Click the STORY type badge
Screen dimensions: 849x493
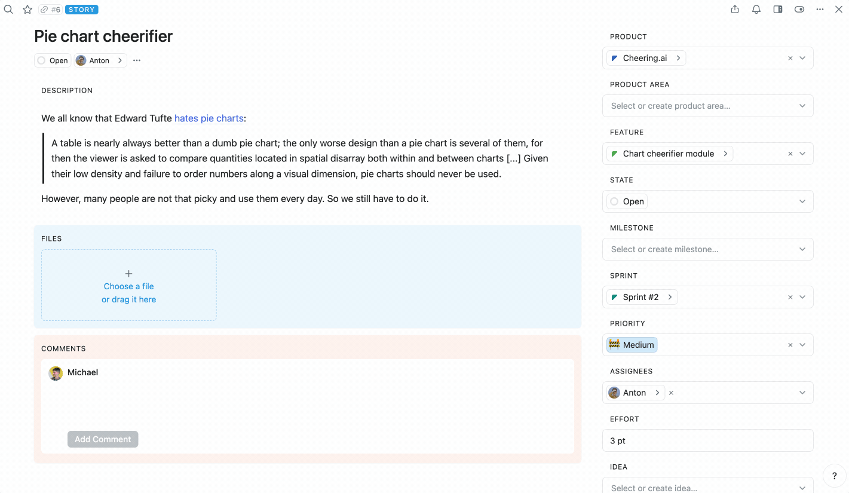[82, 10]
